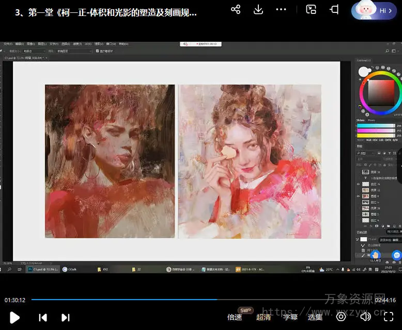Enter fullscreen mode

coord(388,317)
